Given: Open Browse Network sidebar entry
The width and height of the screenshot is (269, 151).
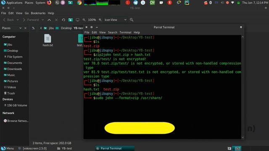Looking at the screenshot, I should (16, 121).
